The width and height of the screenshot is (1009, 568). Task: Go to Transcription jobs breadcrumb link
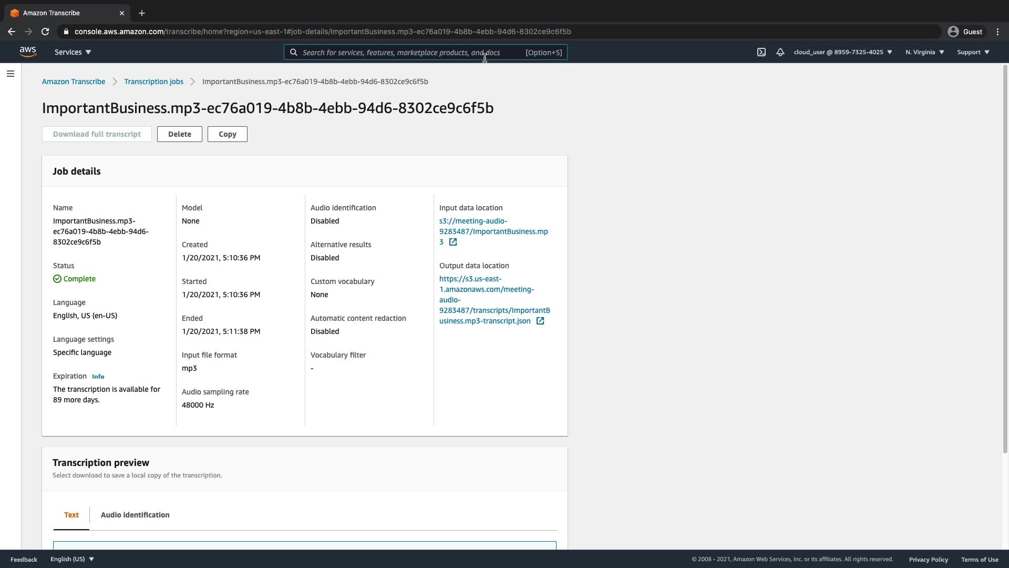pyautogui.click(x=153, y=82)
